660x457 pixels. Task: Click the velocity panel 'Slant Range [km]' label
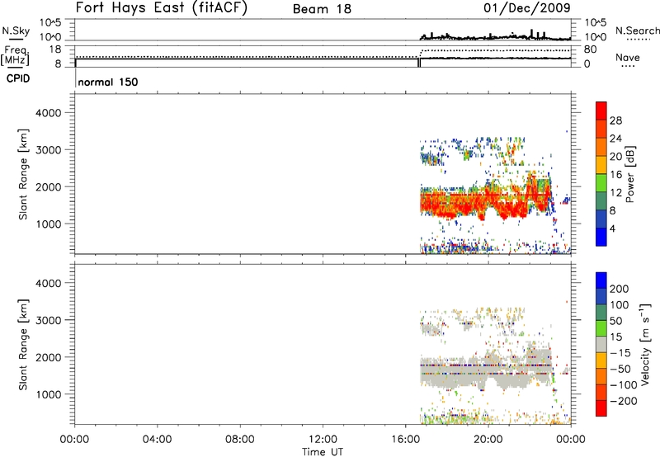click(x=23, y=345)
